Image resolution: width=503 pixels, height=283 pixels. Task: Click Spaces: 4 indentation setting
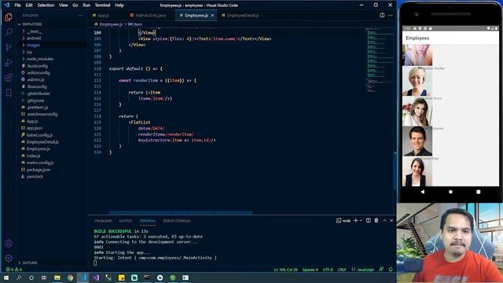coord(310,270)
